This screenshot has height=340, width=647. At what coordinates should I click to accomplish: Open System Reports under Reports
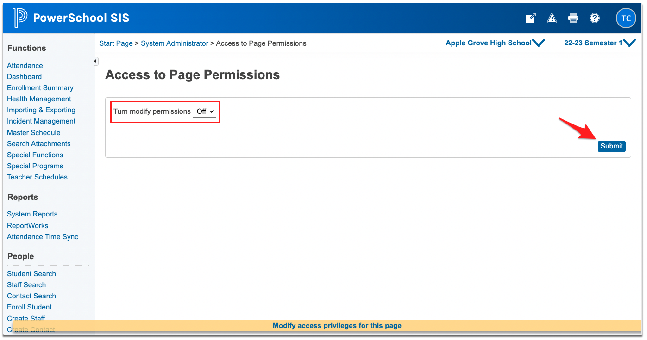pyautogui.click(x=32, y=214)
